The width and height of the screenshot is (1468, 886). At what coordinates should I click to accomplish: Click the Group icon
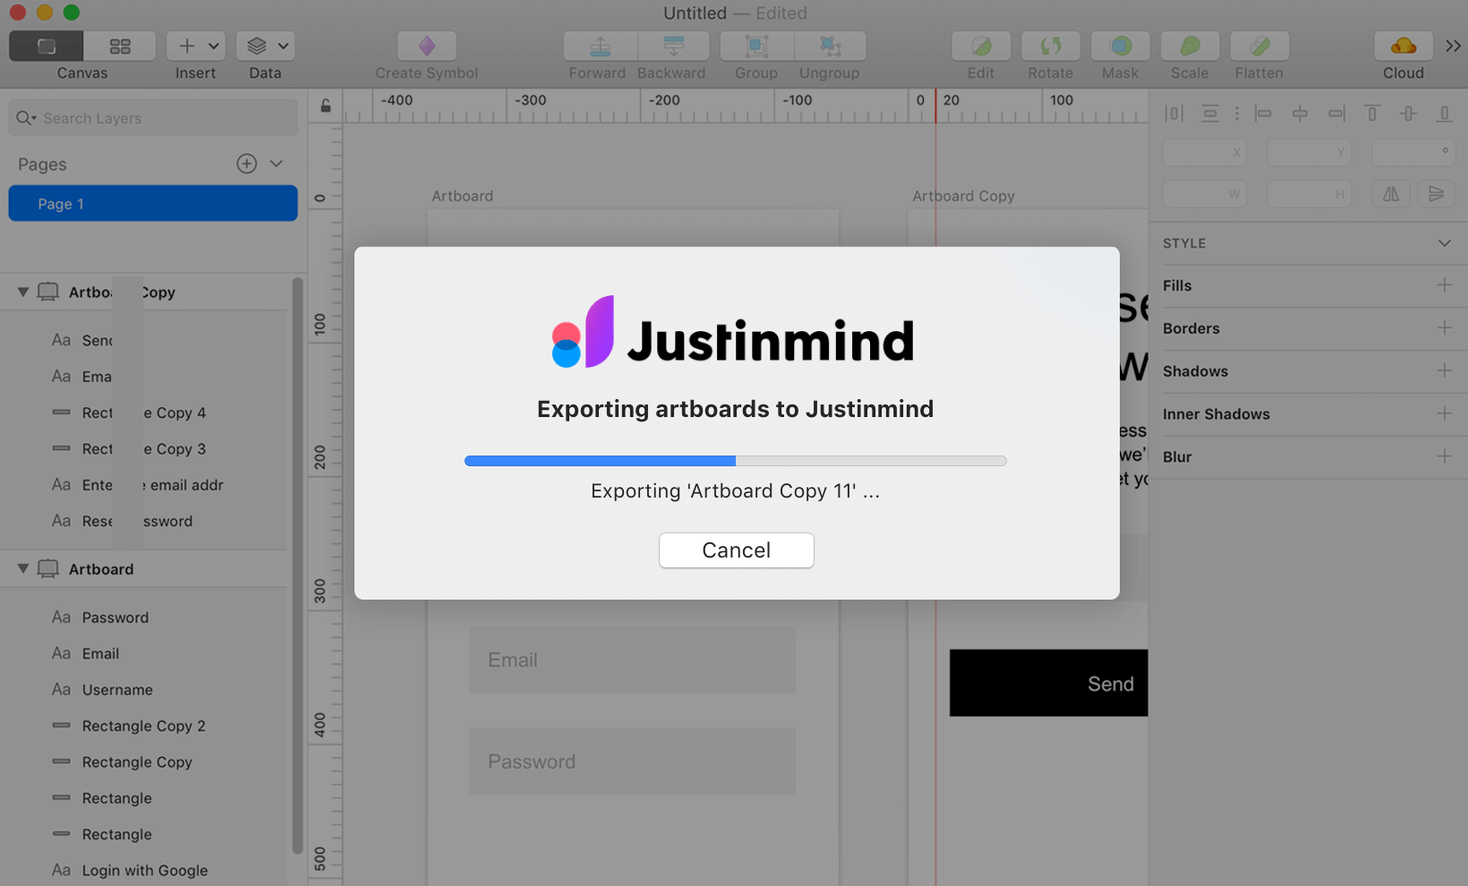(x=757, y=47)
